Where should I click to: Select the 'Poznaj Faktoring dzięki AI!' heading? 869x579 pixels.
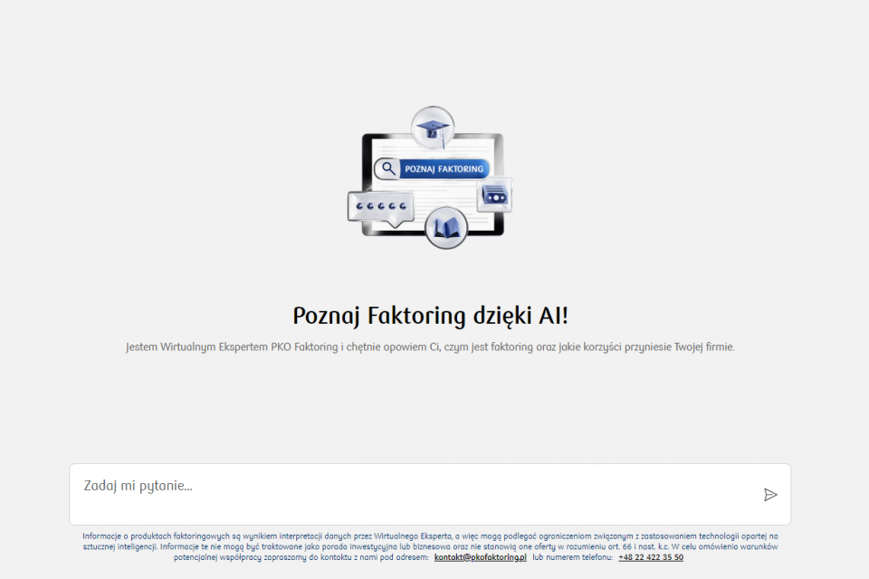[430, 316]
